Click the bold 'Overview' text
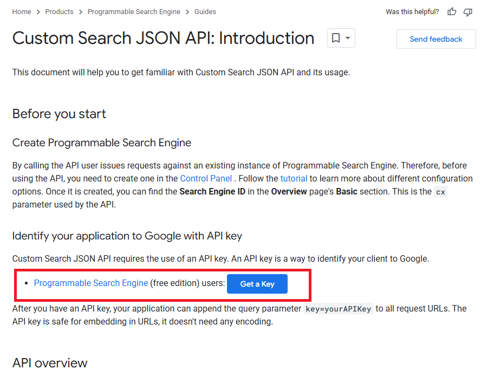The image size is (481, 376). (289, 192)
